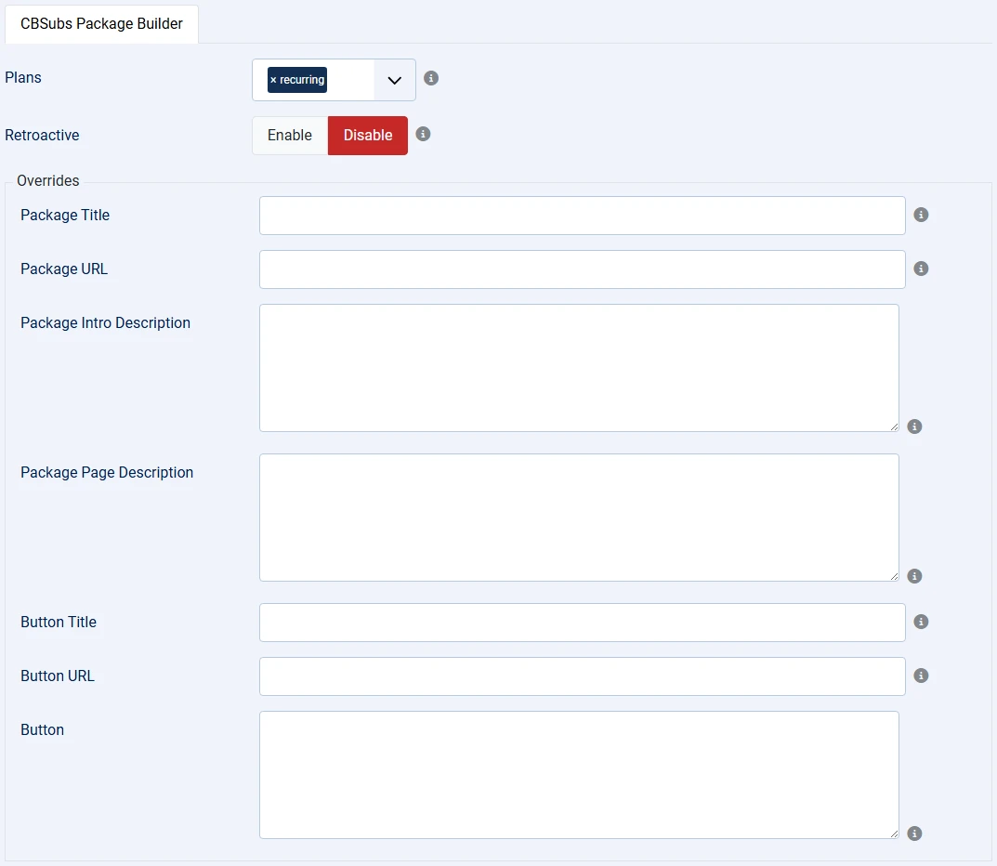Click the info icon beside Retroactive
The image size is (997, 866).
[x=423, y=134]
